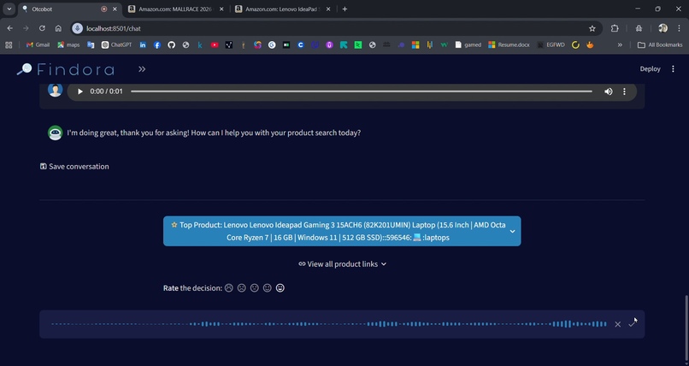Rate the decision with the happiest face

(x=280, y=288)
